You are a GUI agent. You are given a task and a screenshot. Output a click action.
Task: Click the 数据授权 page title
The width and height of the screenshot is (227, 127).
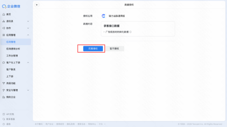pos(129,5)
